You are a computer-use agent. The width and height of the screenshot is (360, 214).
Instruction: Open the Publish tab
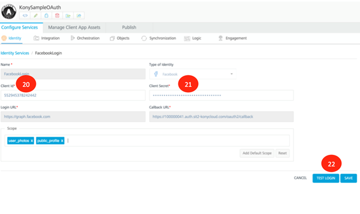point(129,28)
